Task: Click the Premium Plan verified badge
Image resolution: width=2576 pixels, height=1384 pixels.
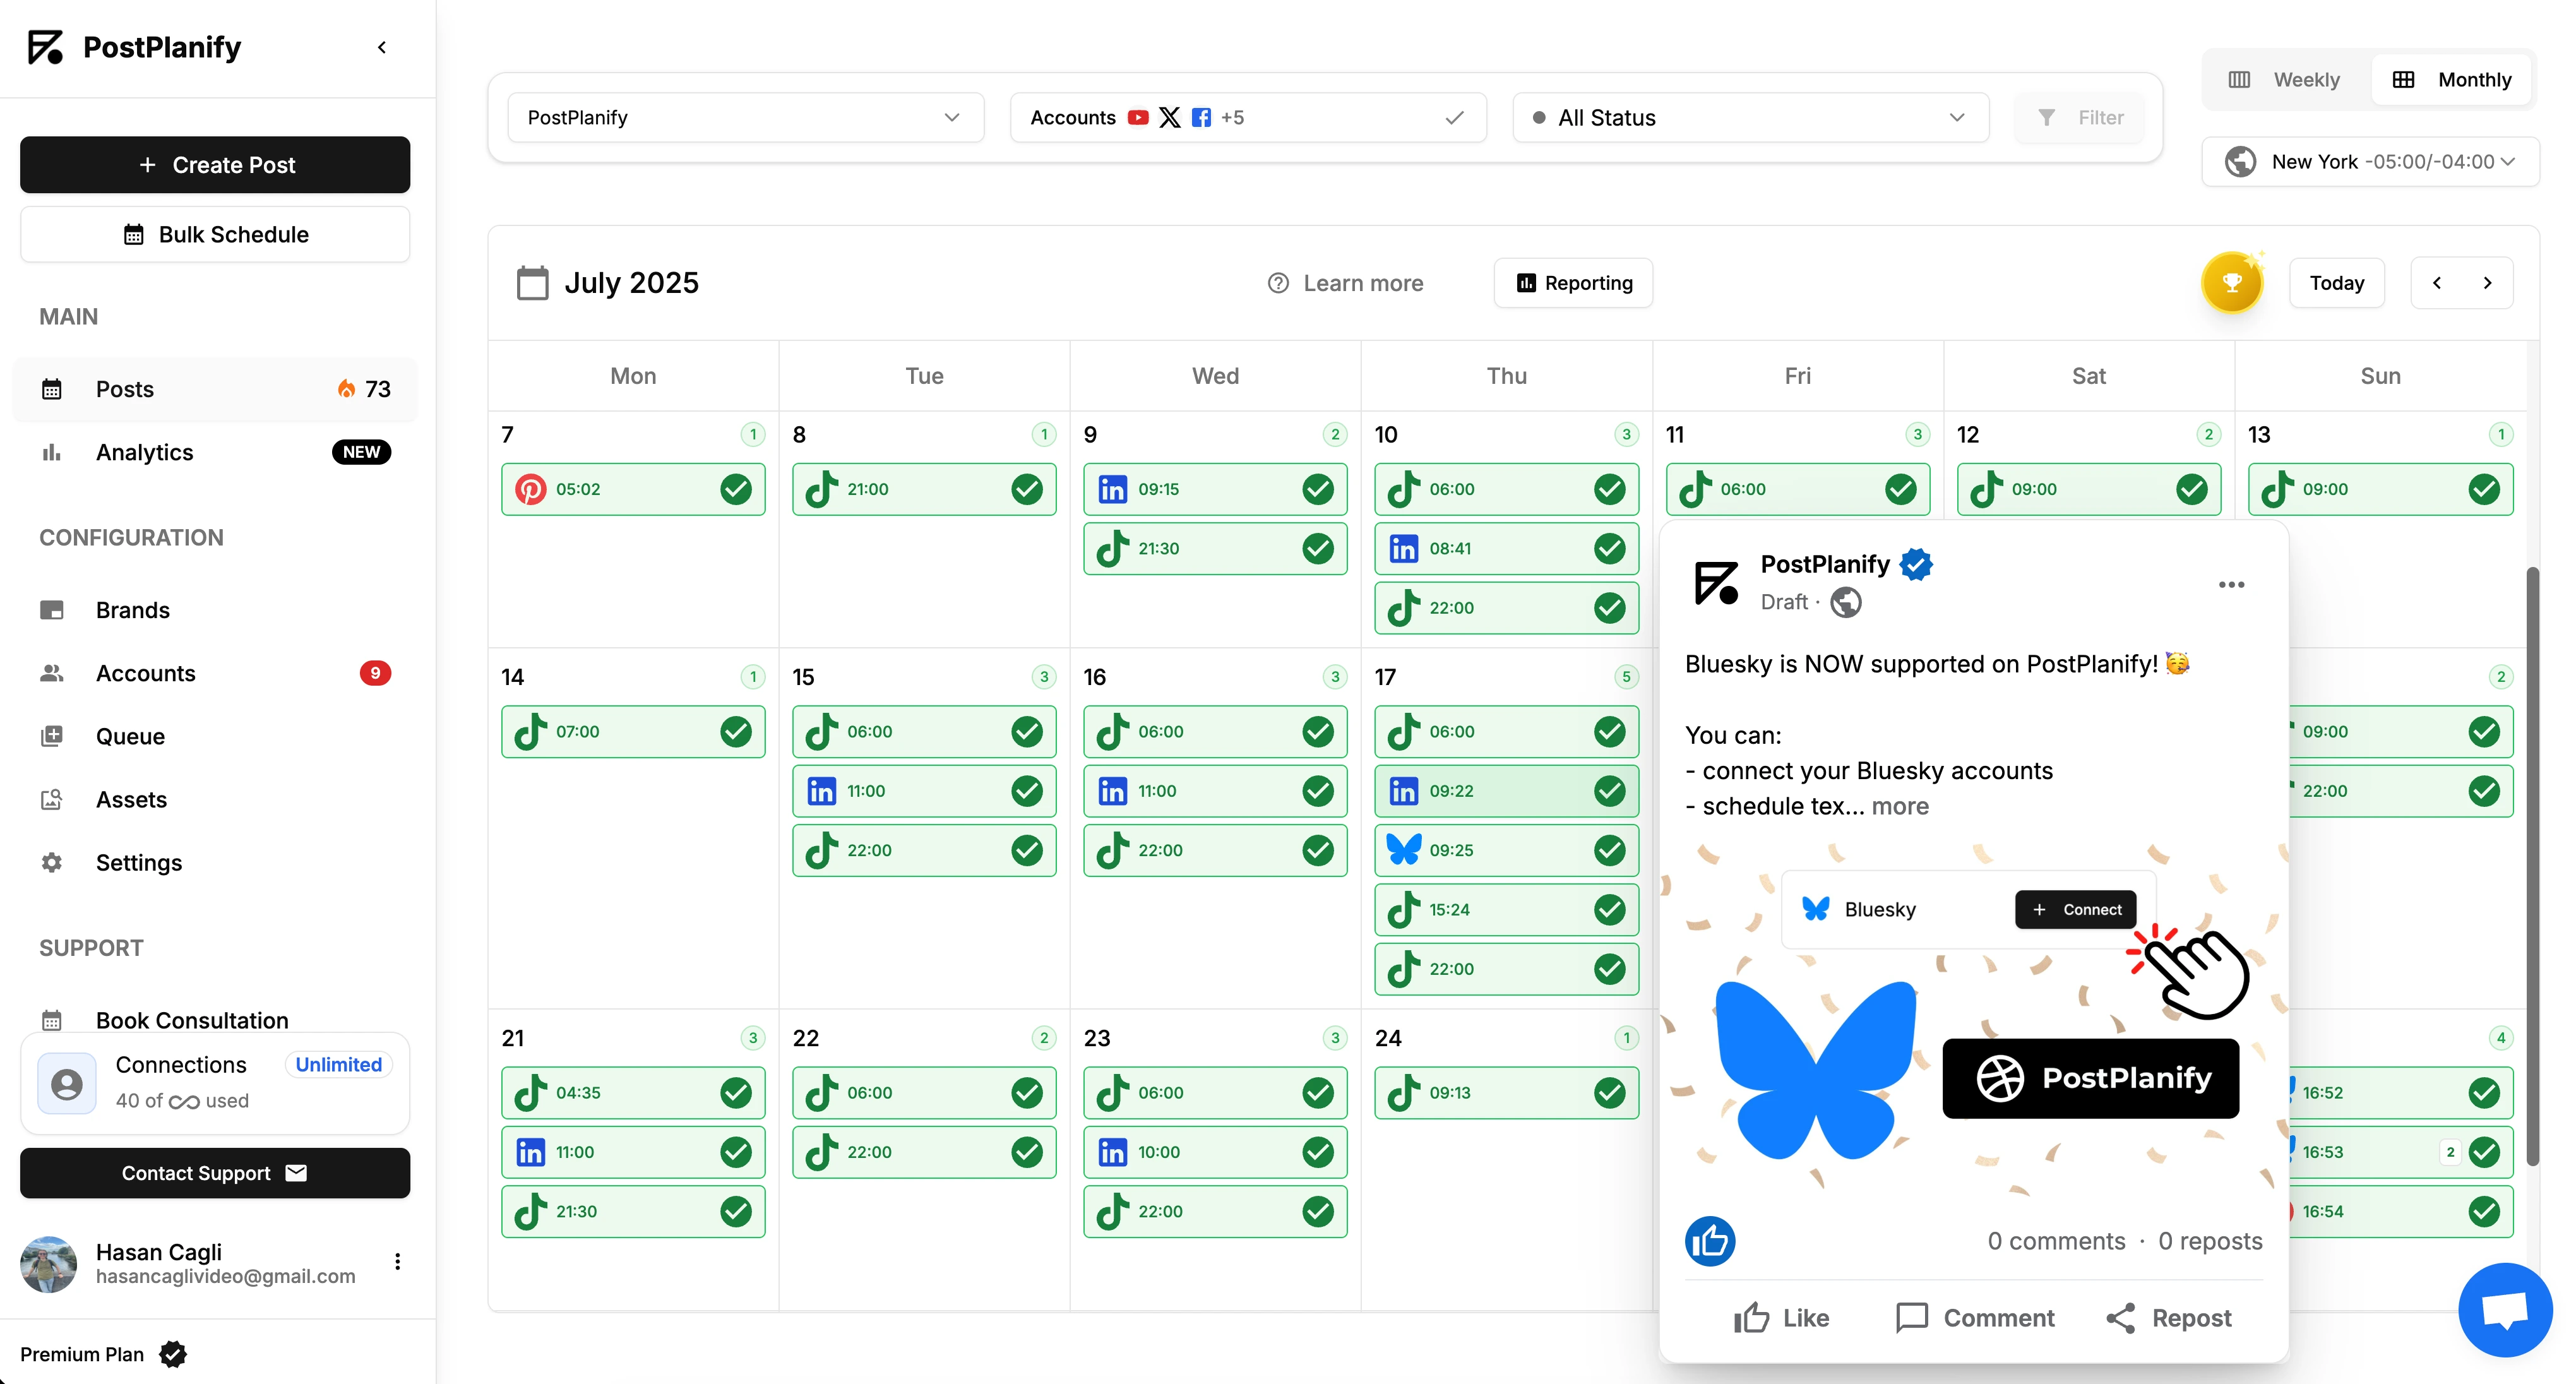Action: [173, 1354]
